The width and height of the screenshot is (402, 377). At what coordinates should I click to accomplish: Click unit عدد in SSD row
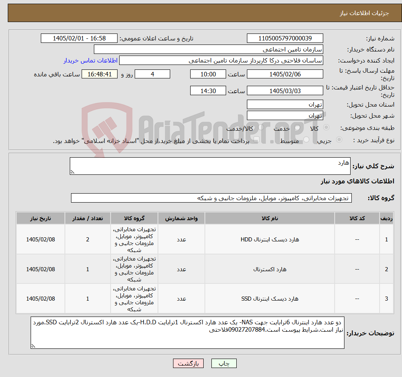pyautogui.click(x=181, y=299)
